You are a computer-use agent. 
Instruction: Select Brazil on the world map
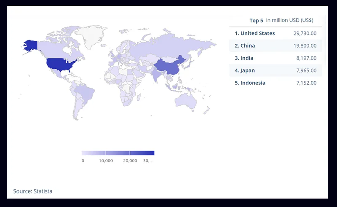tap(86, 94)
